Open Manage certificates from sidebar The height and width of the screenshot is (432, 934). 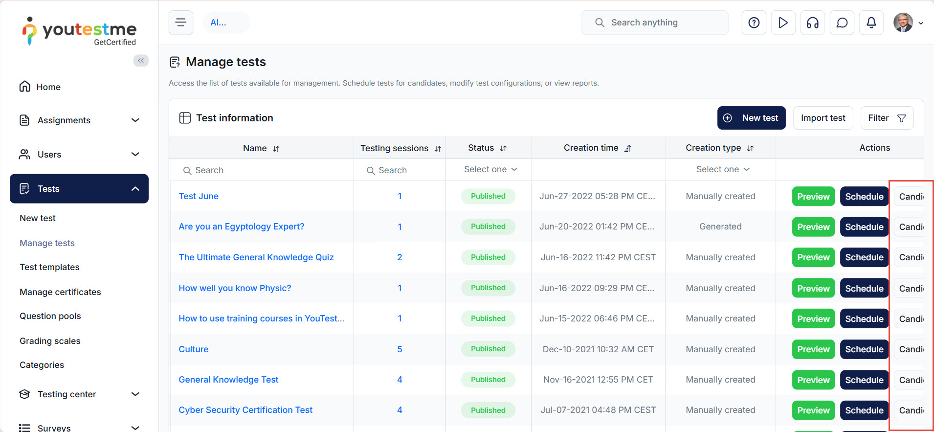pos(60,292)
